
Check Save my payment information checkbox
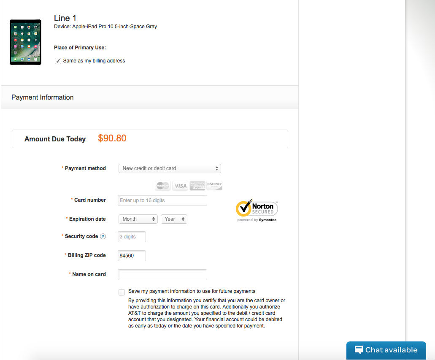(x=122, y=292)
